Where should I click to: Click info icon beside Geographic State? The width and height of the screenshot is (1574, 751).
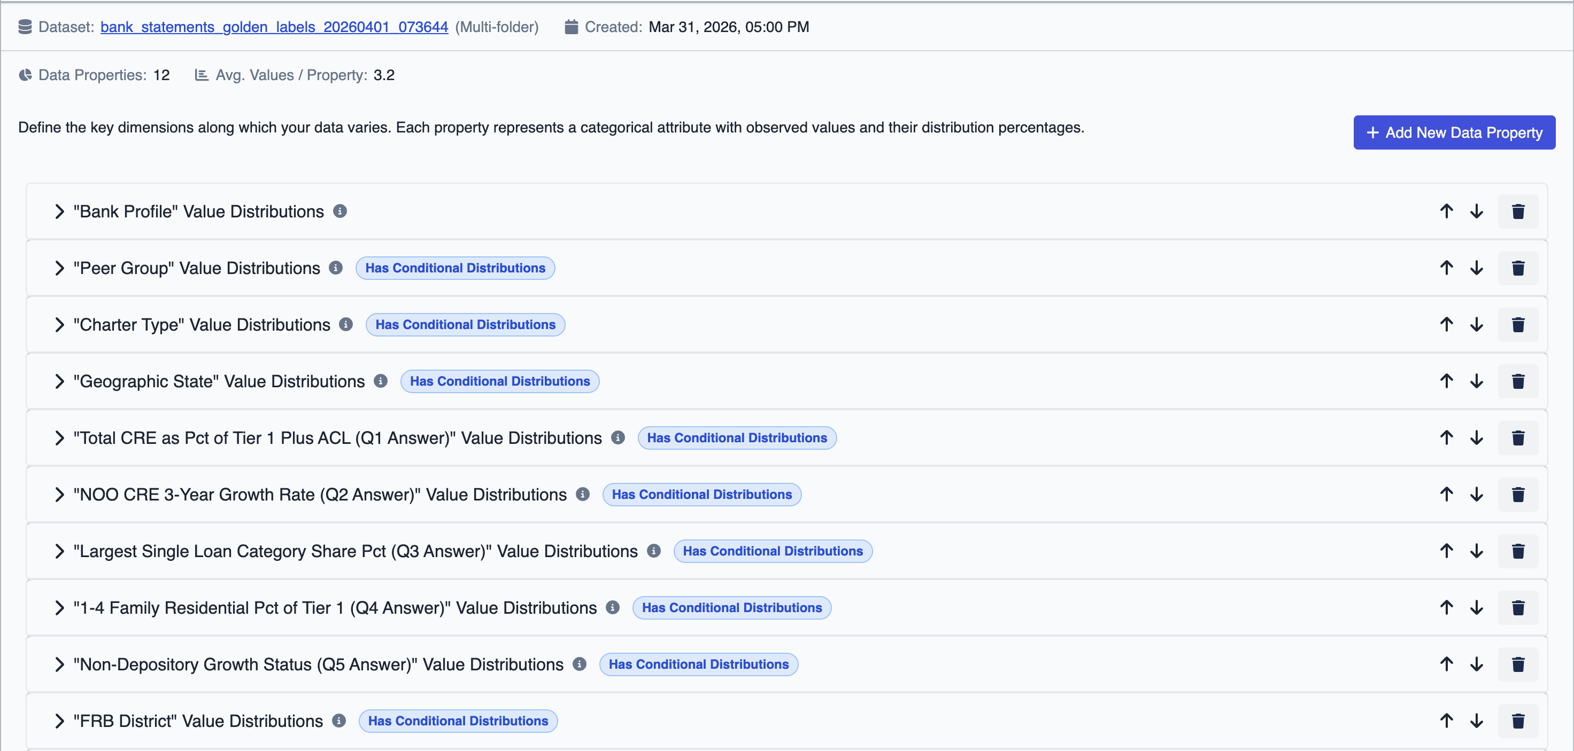pos(381,381)
